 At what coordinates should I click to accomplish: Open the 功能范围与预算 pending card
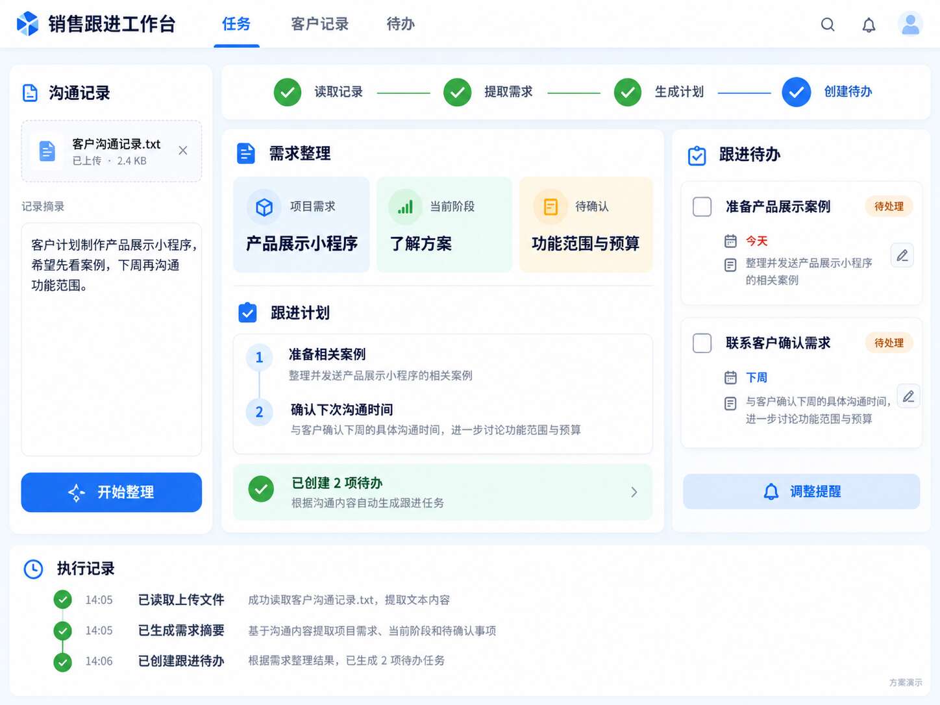(x=586, y=225)
